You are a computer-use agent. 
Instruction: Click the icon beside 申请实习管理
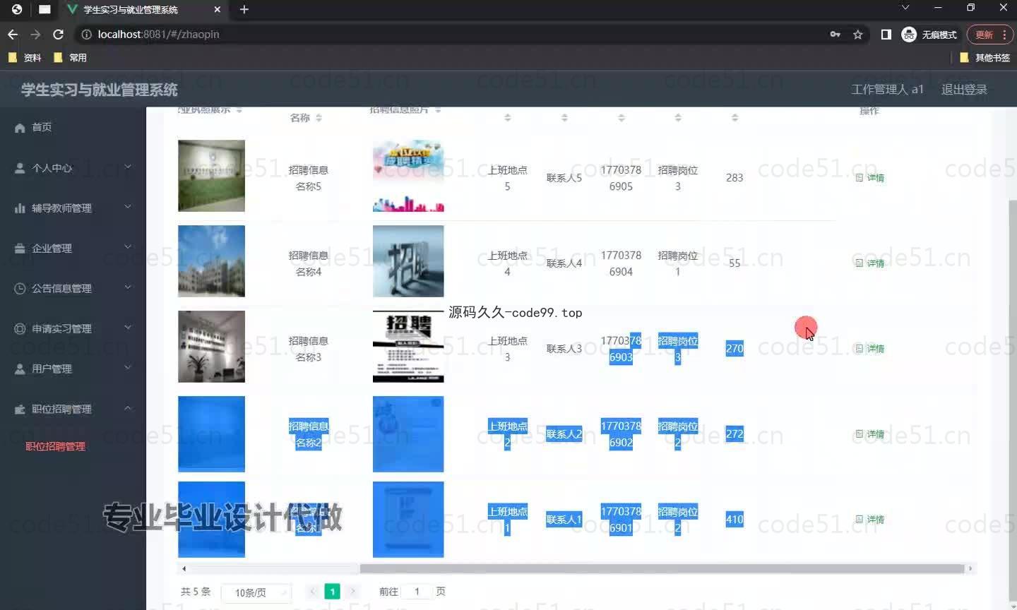tap(20, 328)
